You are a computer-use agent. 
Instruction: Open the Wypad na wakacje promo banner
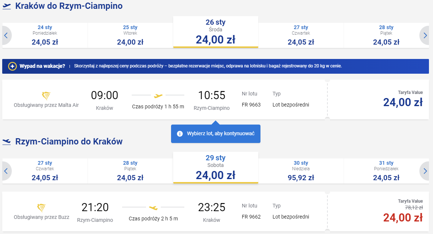point(215,66)
